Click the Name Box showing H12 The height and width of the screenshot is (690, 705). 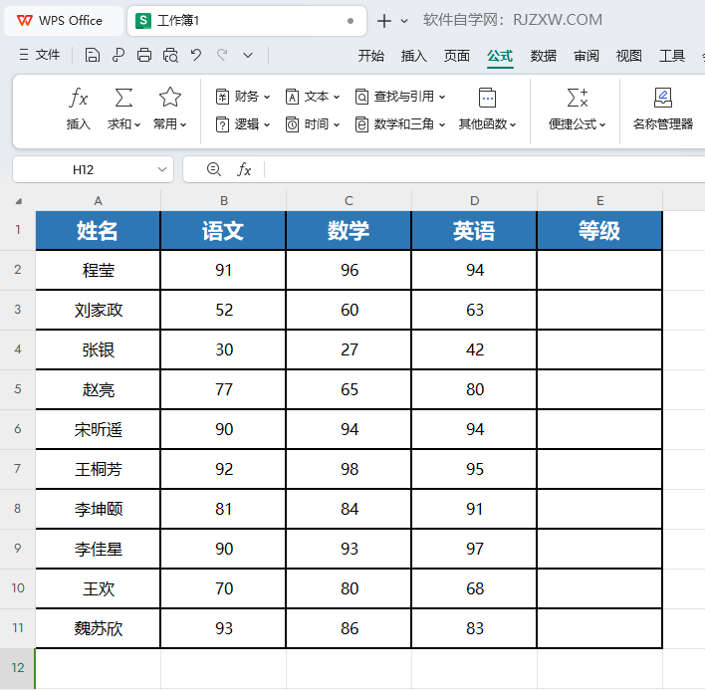(x=93, y=169)
